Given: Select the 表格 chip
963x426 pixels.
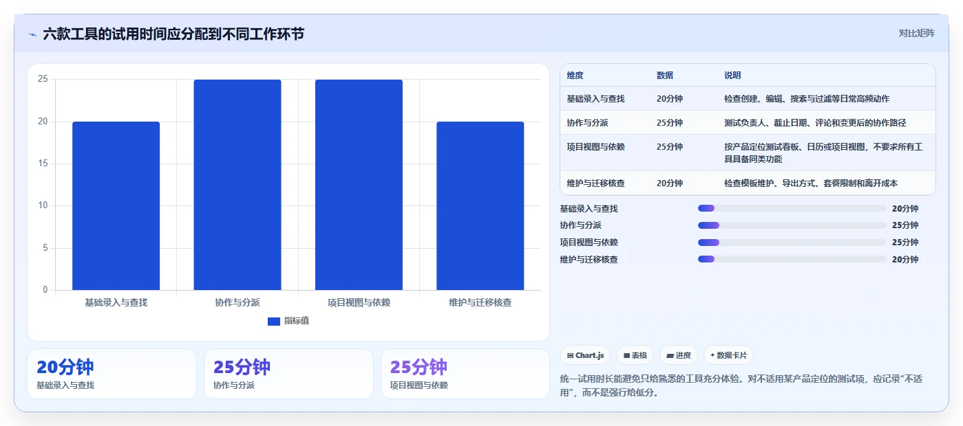Looking at the screenshot, I should pos(635,355).
